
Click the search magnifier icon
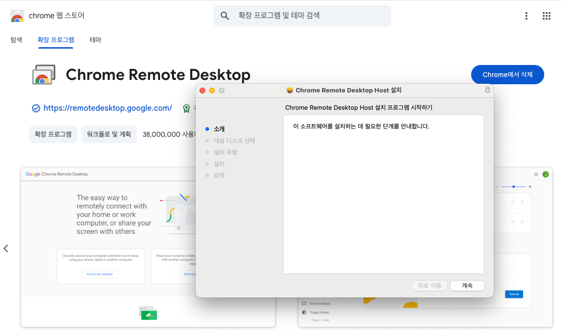225,15
